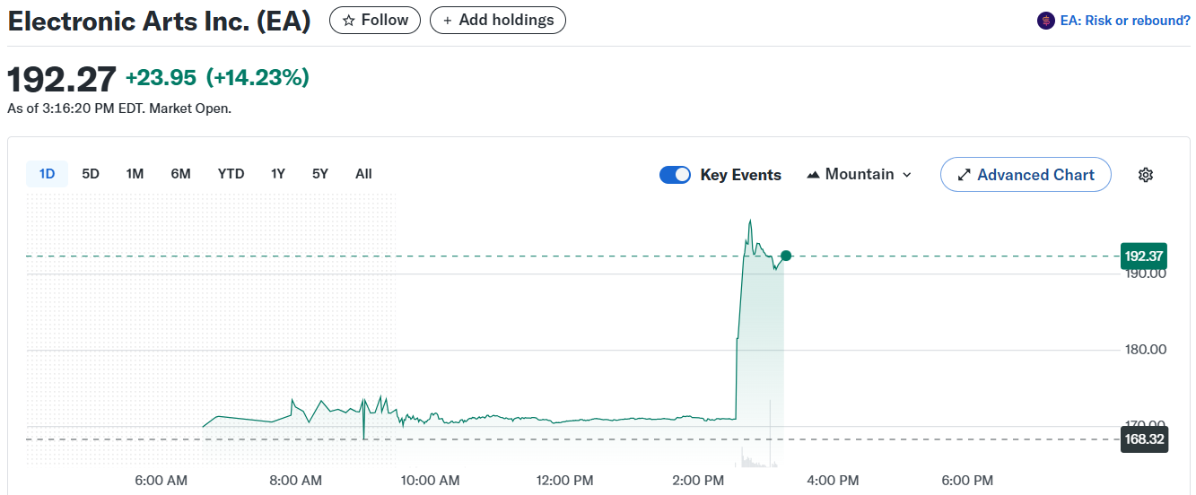Show the 6M chart range
This screenshot has height=495, width=1196.
click(x=180, y=174)
